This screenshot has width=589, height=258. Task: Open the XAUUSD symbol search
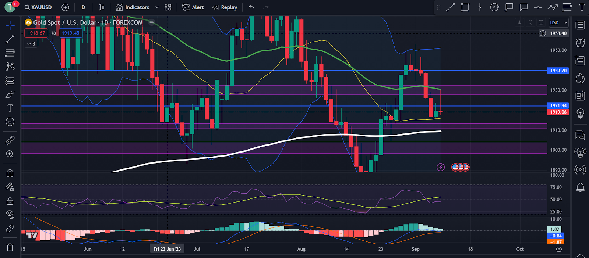click(x=38, y=7)
